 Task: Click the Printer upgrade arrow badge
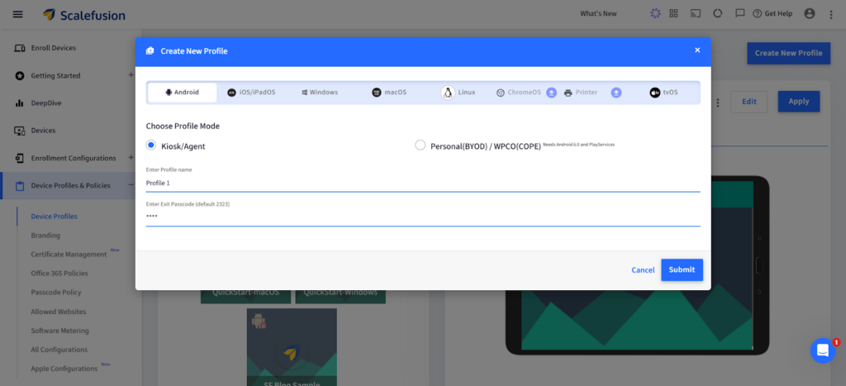pos(616,93)
